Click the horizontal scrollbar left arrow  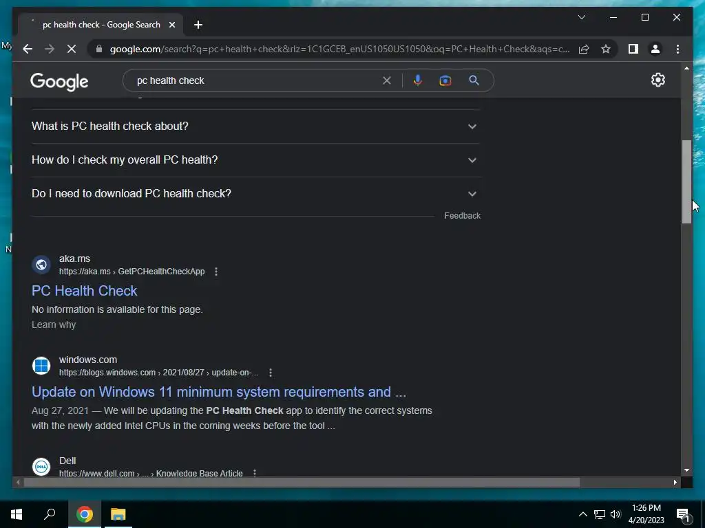[x=18, y=483]
